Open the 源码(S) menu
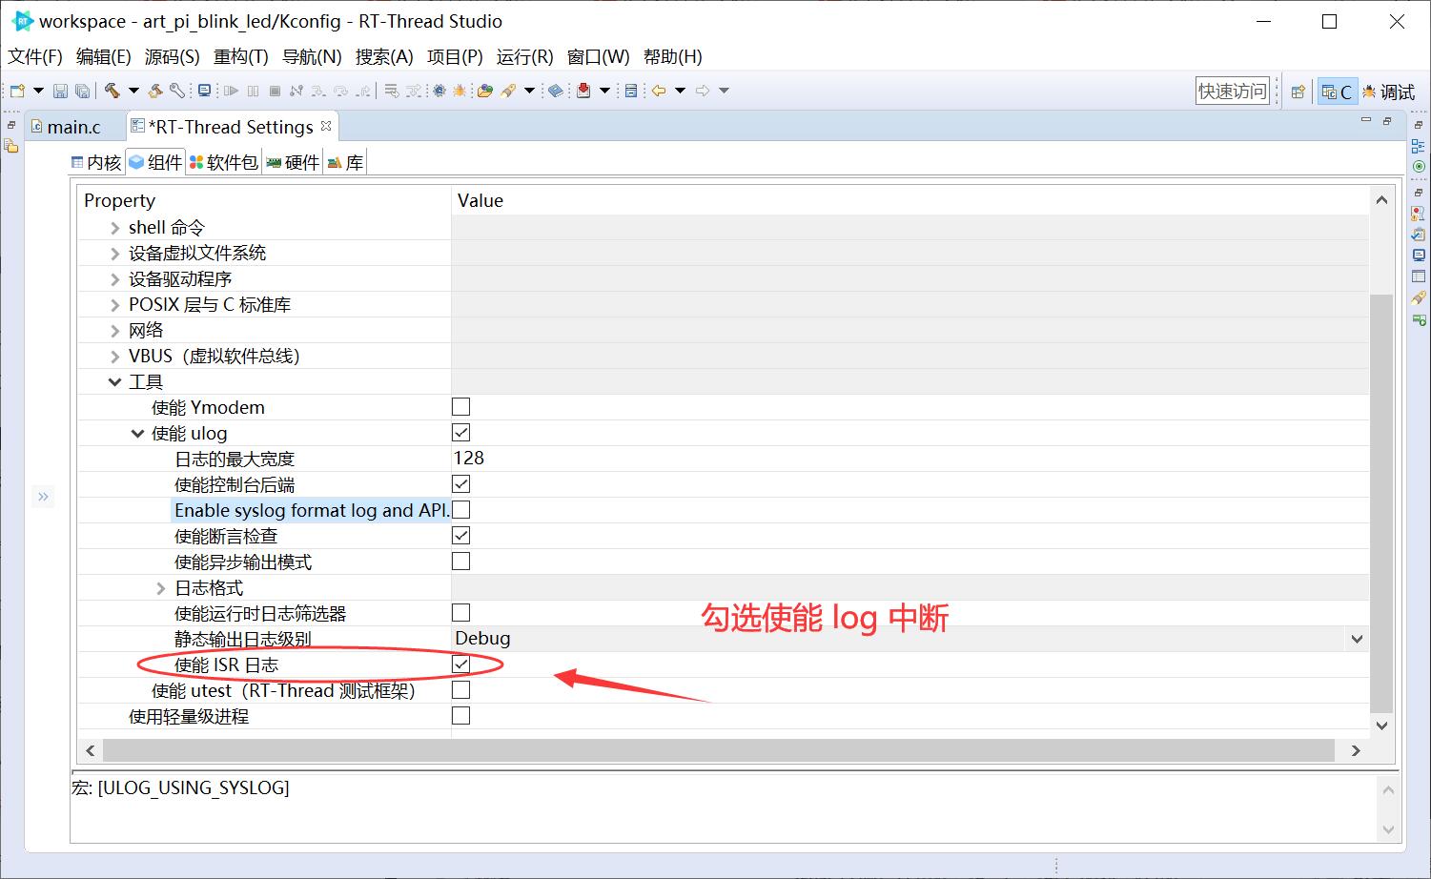The image size is (1431, 879). [173, 56]
